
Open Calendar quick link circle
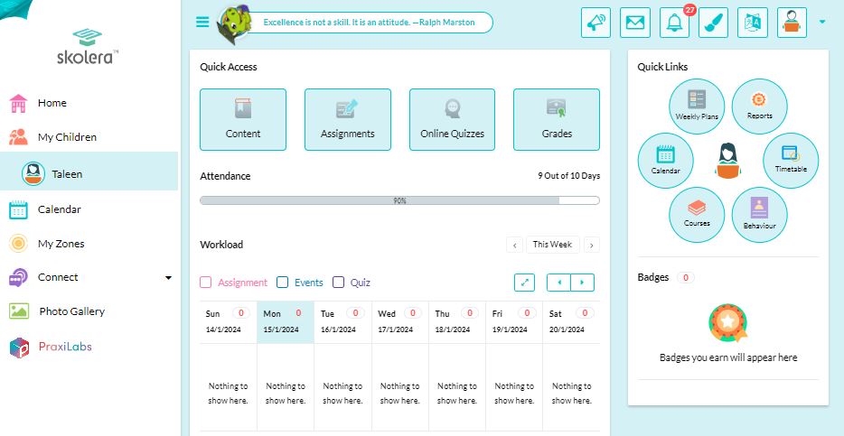tap(665, 160)
